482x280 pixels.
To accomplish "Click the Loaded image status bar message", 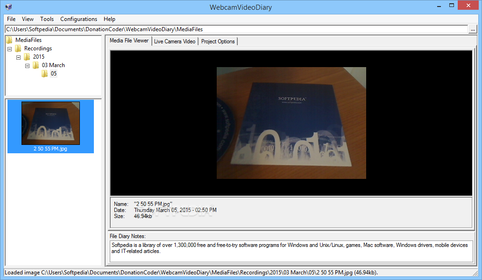I will (x=191, y=273).
